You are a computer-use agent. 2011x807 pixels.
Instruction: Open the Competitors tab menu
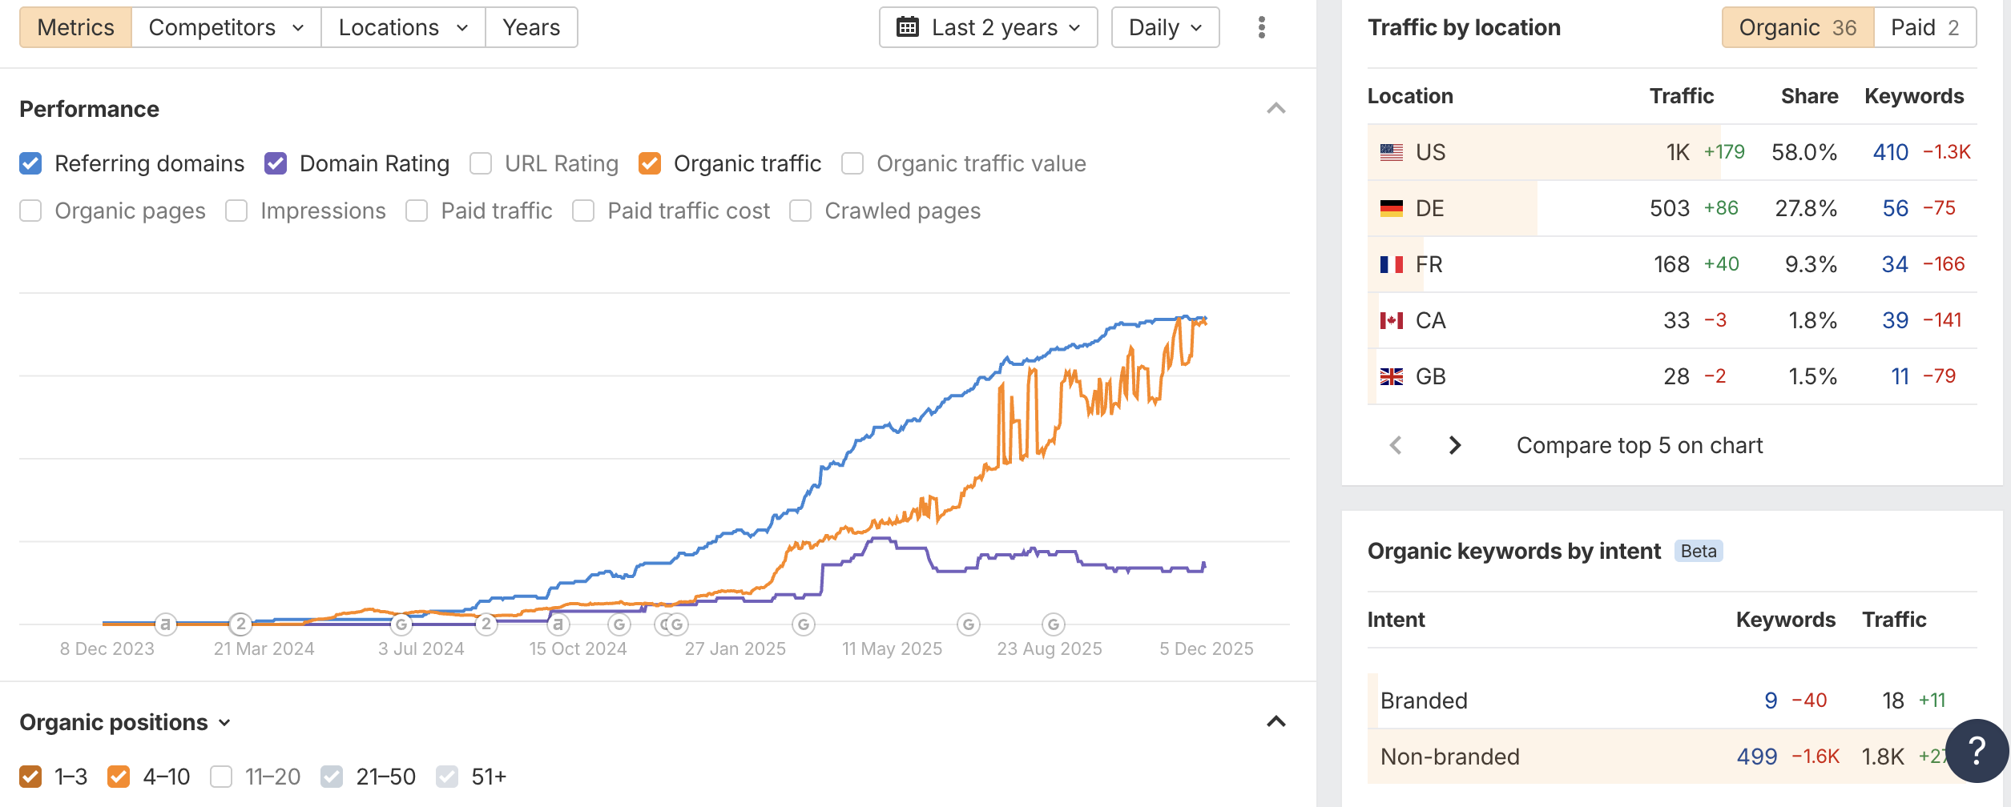pos(226,27)
